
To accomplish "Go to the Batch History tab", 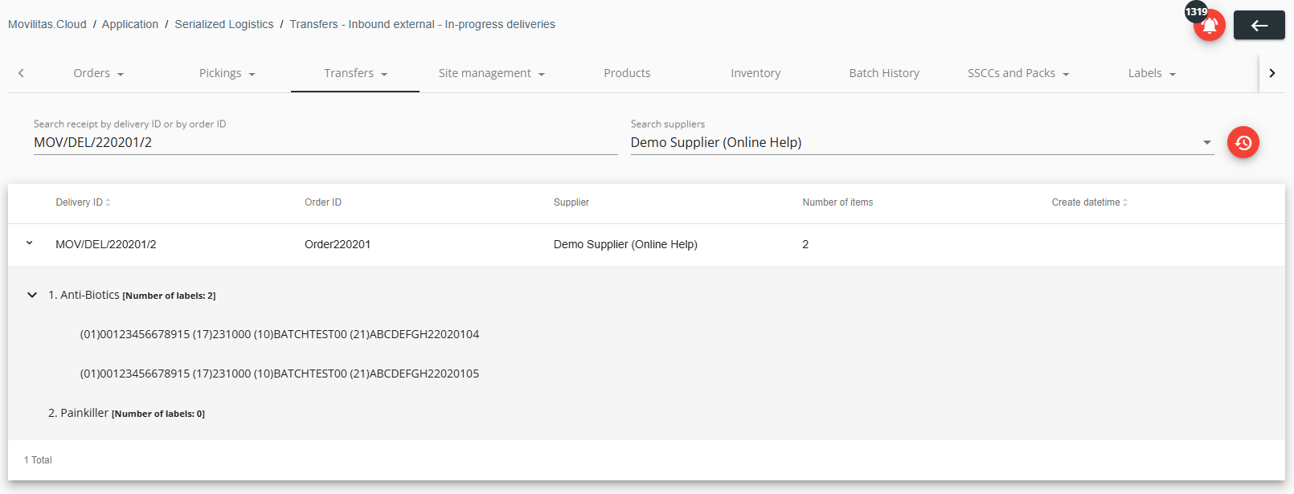I will click(884, 73).
